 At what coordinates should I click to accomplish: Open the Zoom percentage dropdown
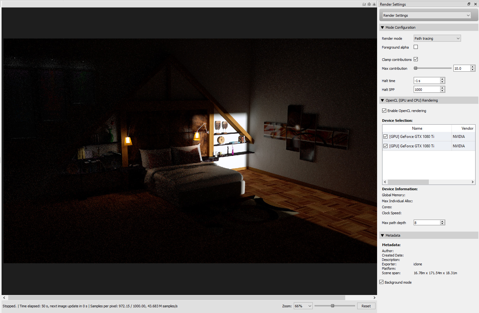point(303,306)
